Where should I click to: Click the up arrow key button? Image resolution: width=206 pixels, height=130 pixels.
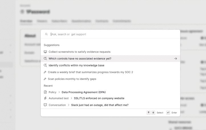pyautogui.click(x=149, y=113)
